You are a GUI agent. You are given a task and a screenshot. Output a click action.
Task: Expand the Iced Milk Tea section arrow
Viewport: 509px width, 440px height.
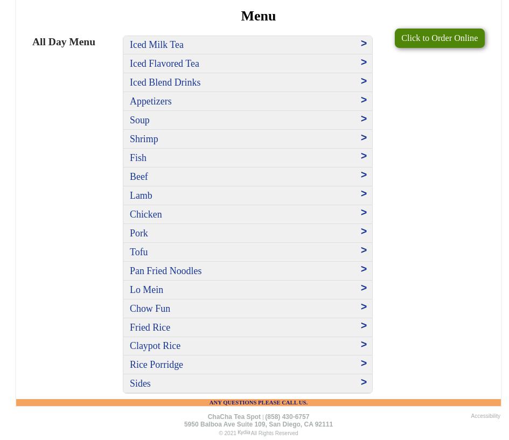tap(364, 44)
